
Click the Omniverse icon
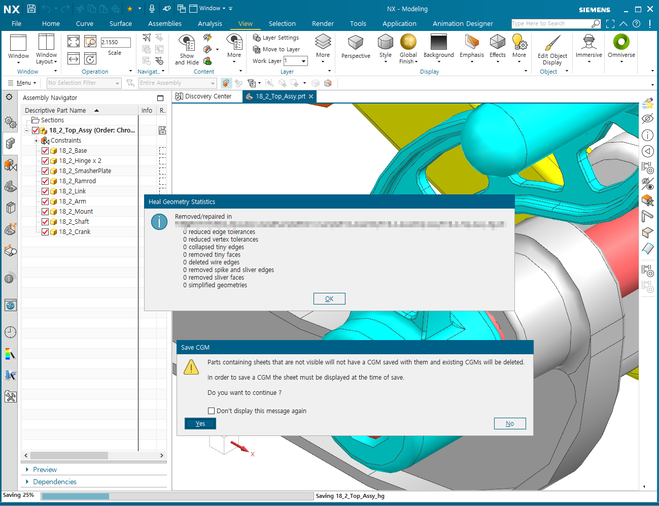621,42
